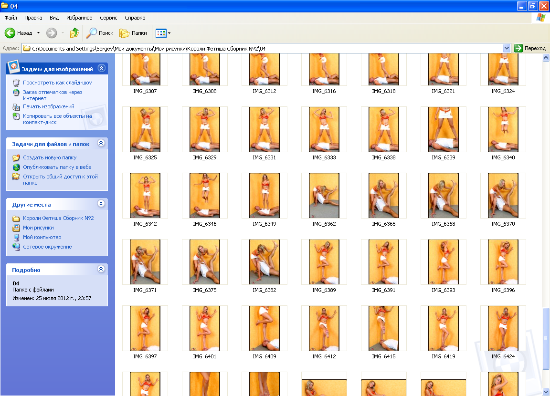Image resolution: width=550 pixels, height=396 pixels.
Task: Open the Назад history dropdown arrow
Action: point(39,33)
